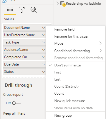Image resolution: width=106 pixels, height=119 pixels.
Task: Open the Format paint roller tab
Action: point(22,10)
